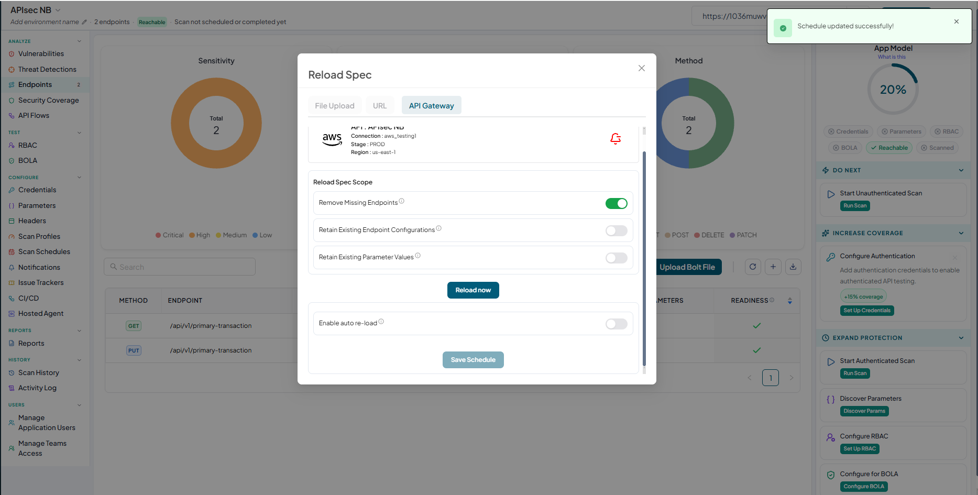Click Run Scan under Start Unauthenticated Scan
978x495 pixels.
pyautogui.click(x=855, y=206)
